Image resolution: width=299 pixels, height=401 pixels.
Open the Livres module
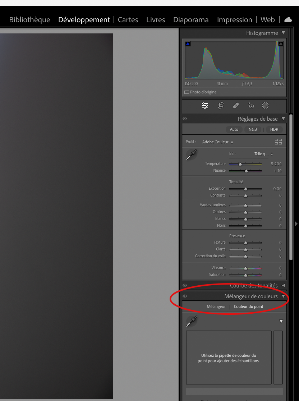tap(156, 20)
